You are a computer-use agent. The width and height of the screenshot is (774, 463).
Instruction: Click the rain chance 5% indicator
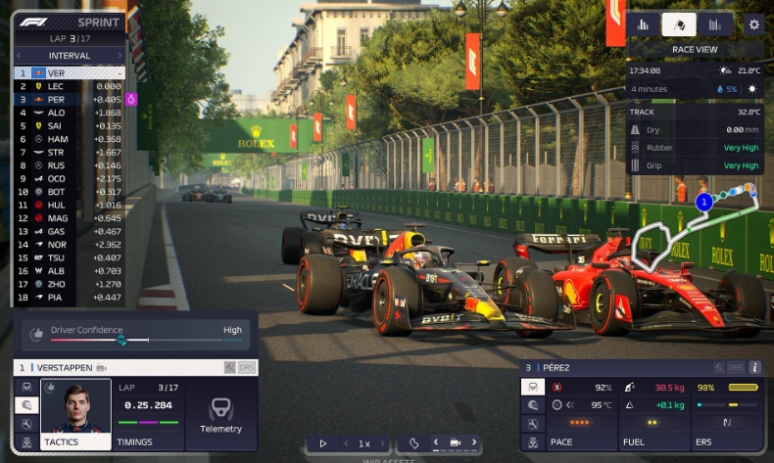[727, 89]
